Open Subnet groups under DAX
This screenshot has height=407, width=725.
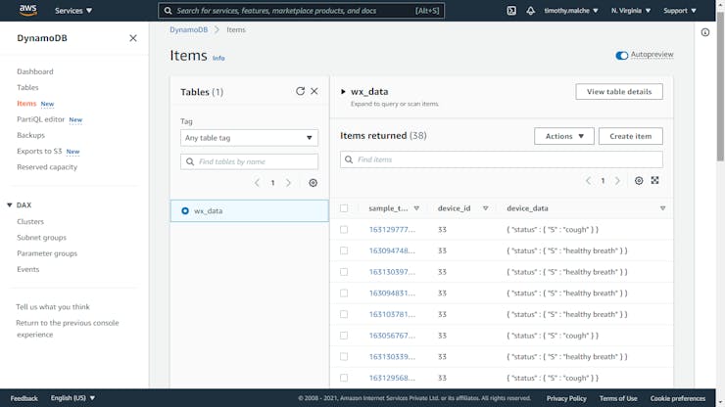(41, 238)
